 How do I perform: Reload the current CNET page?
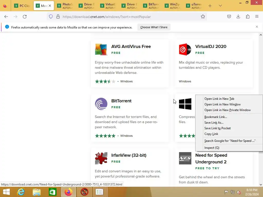tap(25, 17)
